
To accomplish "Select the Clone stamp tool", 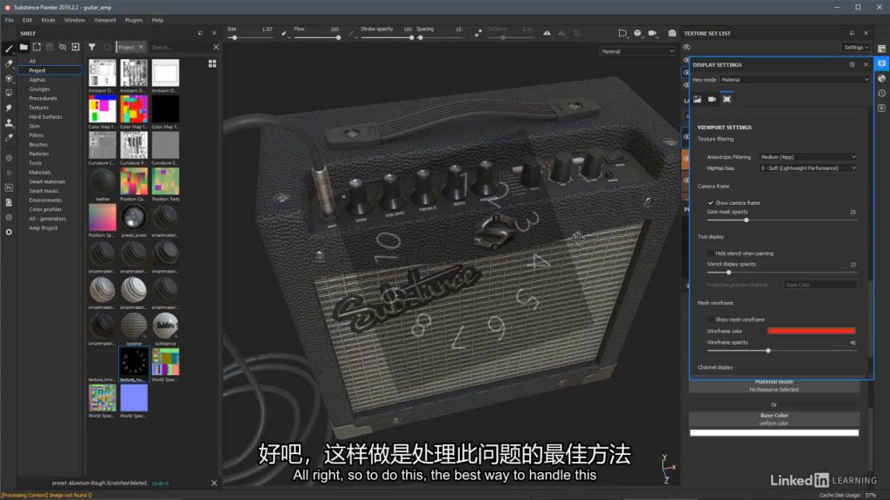I will (x=9, y=122).
